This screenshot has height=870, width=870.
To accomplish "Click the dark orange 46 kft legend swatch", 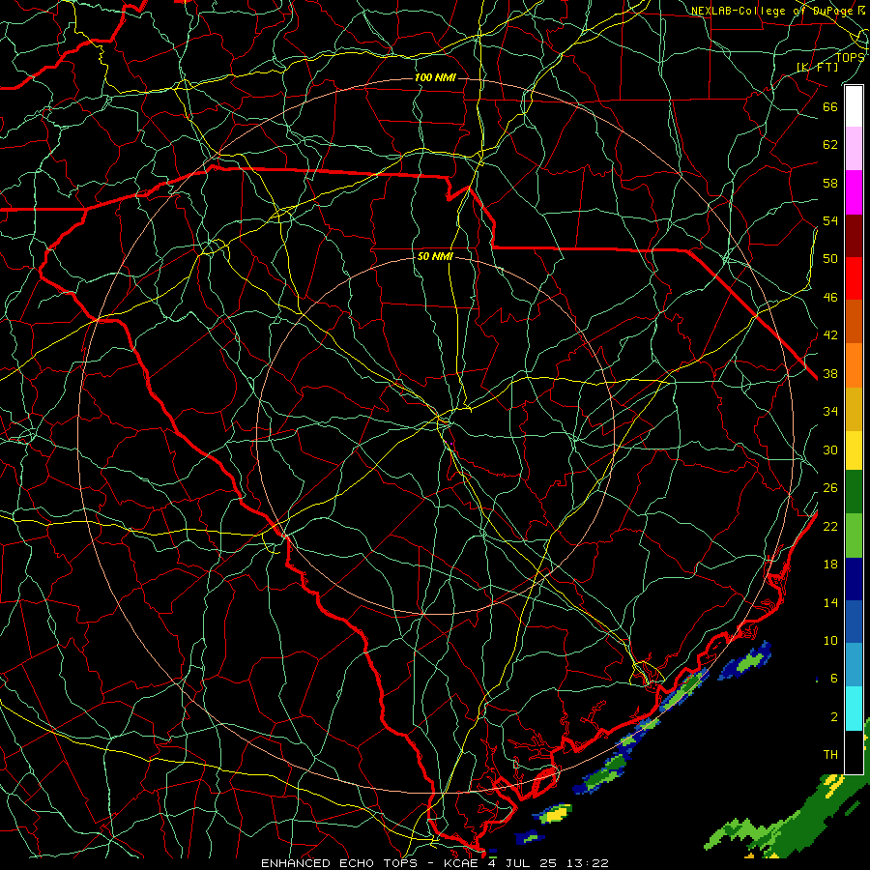I will tap(854, 321).
